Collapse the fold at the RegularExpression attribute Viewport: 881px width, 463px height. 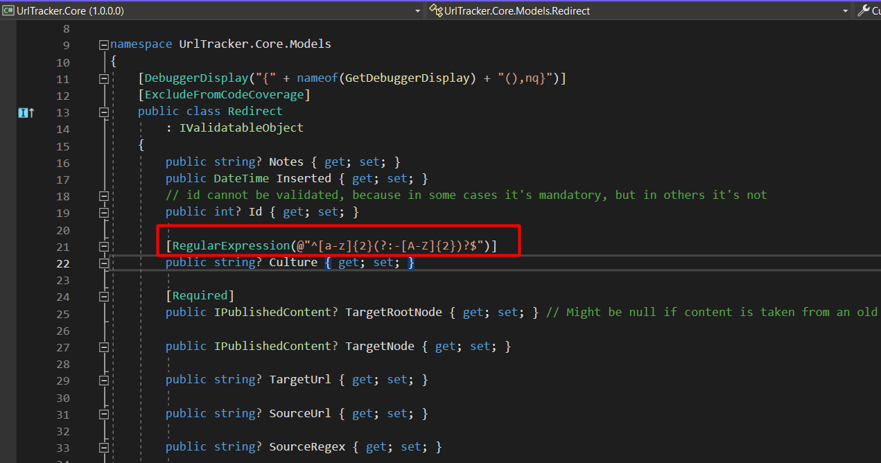pyautogui.click(x=104, y=246)
